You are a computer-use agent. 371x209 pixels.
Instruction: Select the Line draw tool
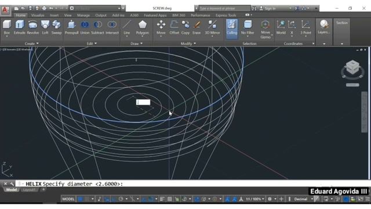[x=127, y=27]
